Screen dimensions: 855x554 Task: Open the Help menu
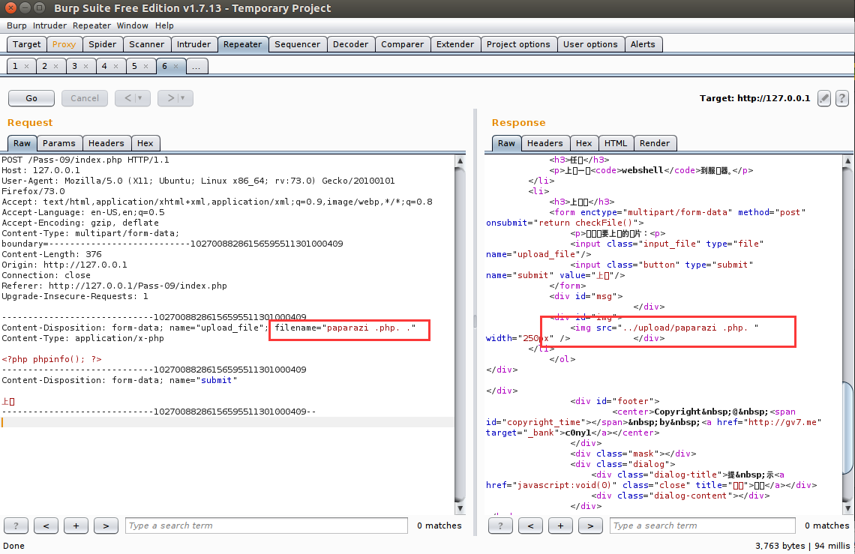[164, 25]
